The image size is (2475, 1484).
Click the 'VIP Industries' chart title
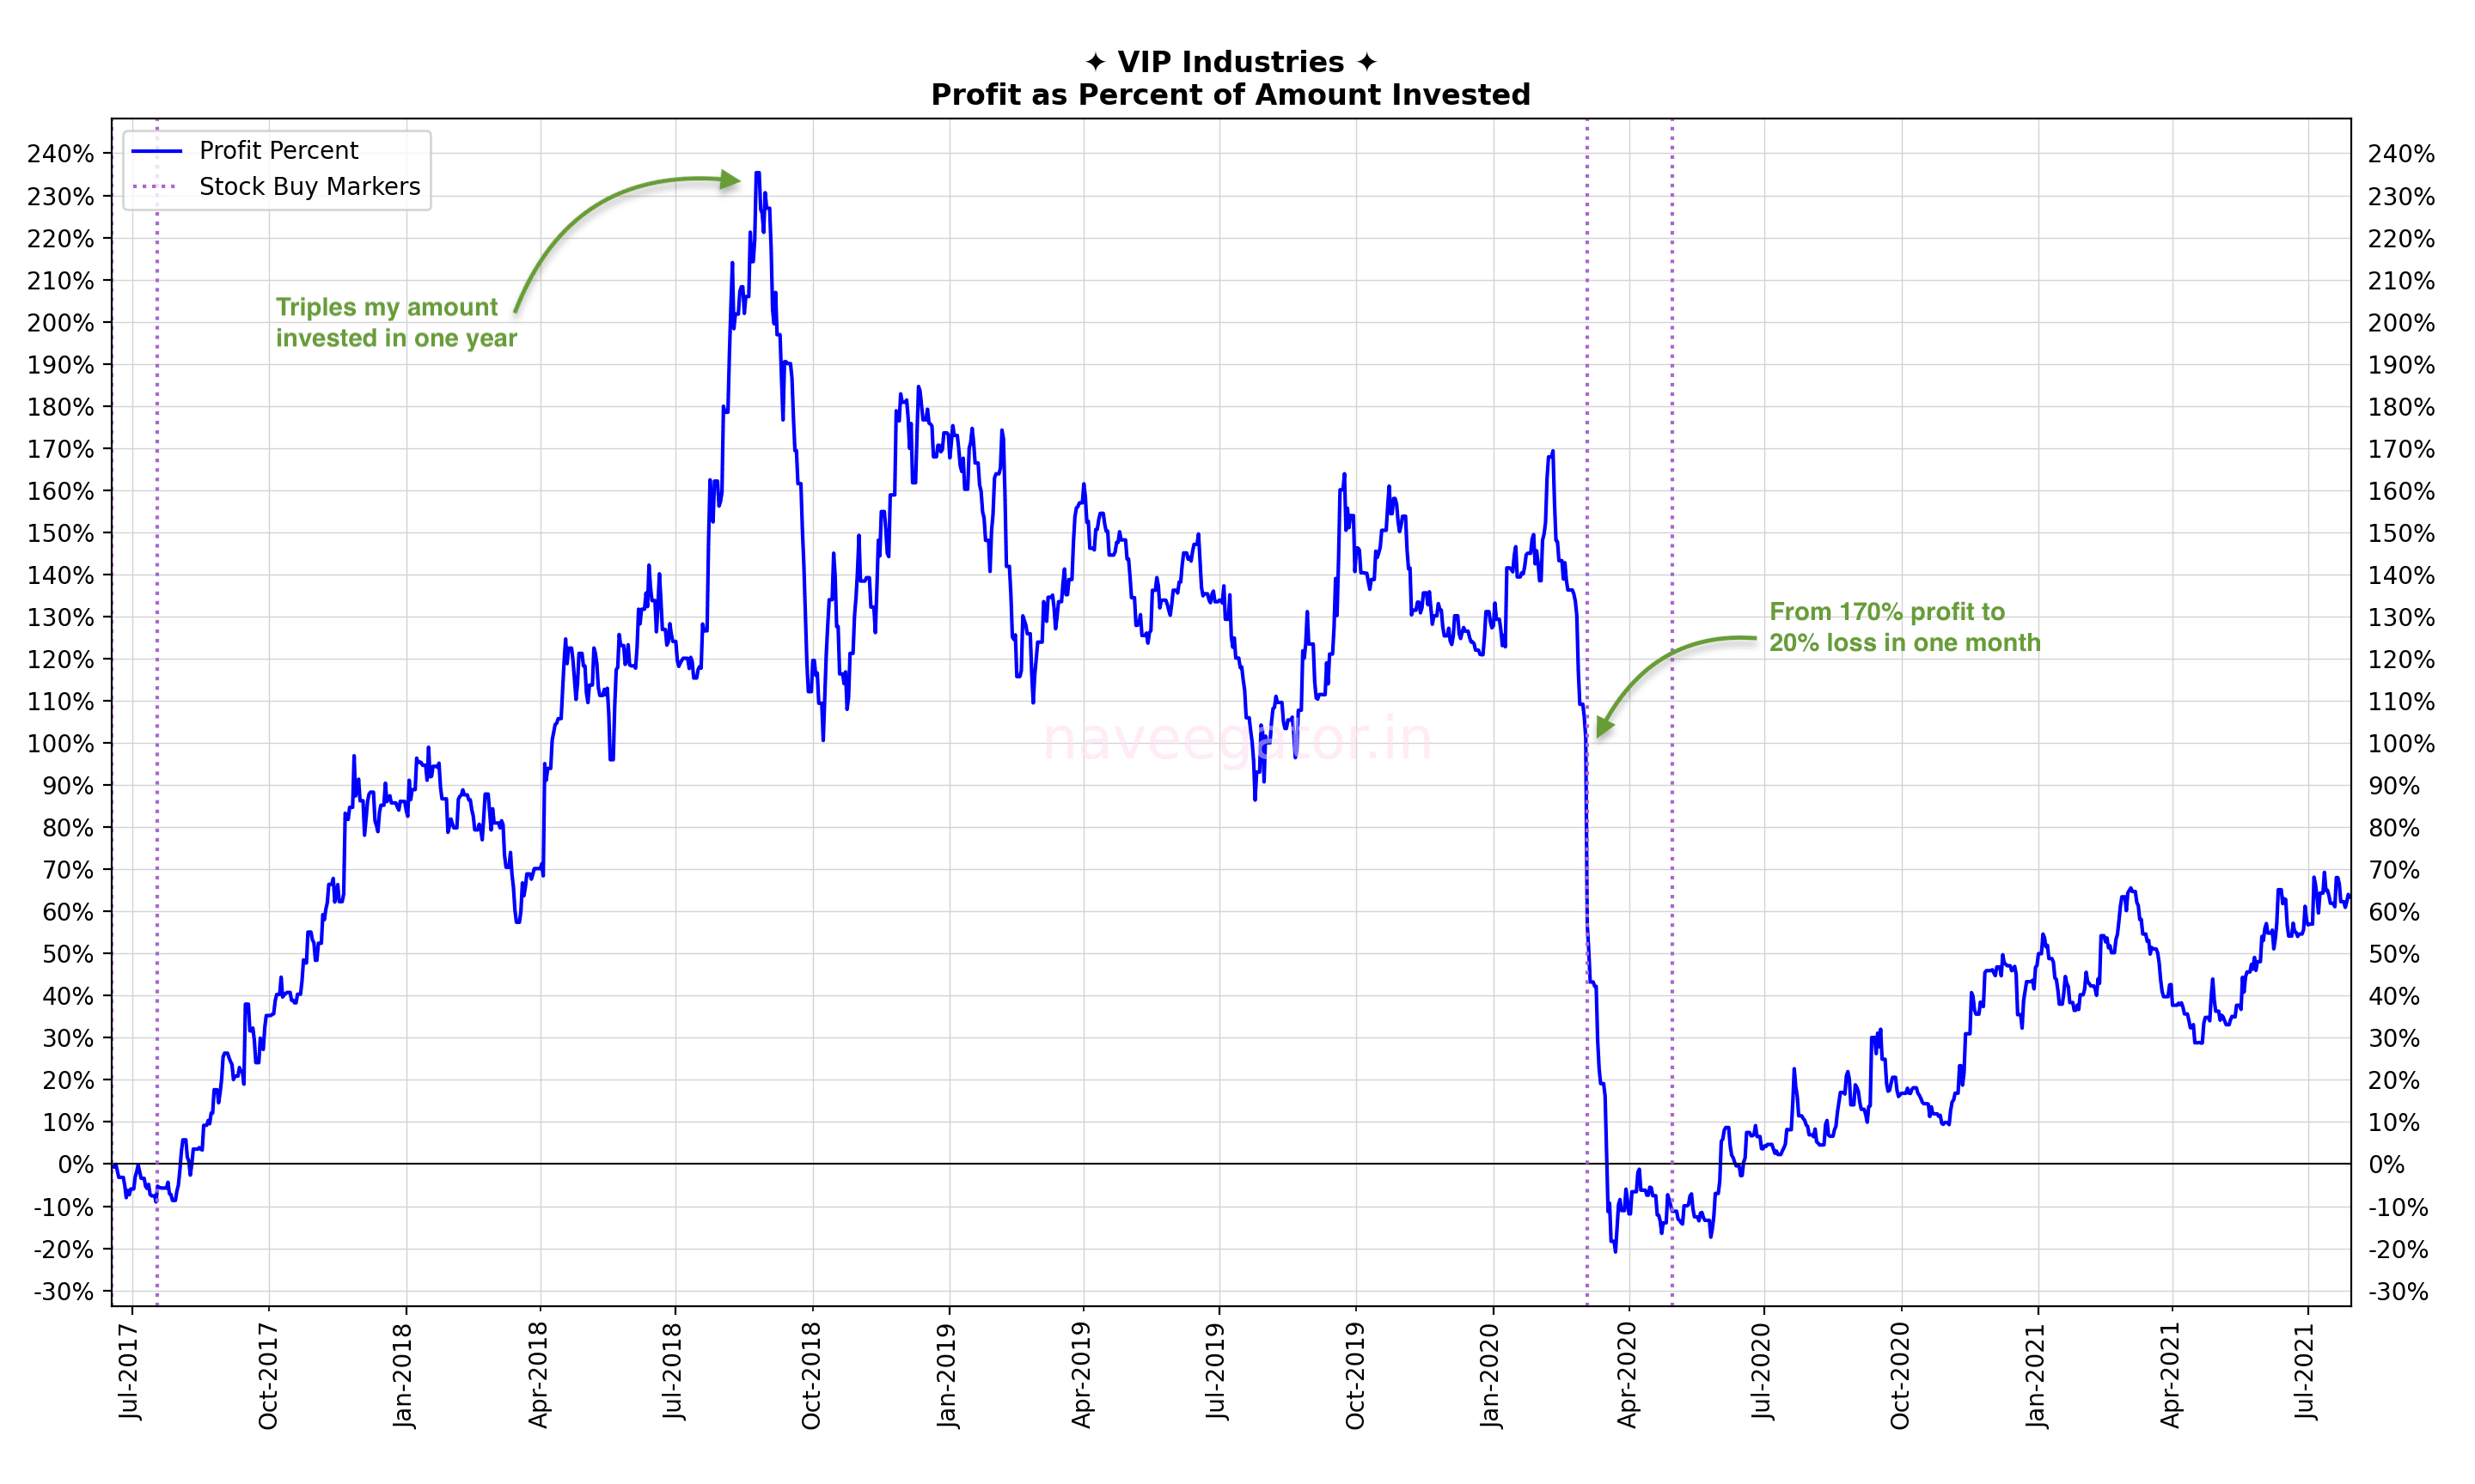(1230, 62)
